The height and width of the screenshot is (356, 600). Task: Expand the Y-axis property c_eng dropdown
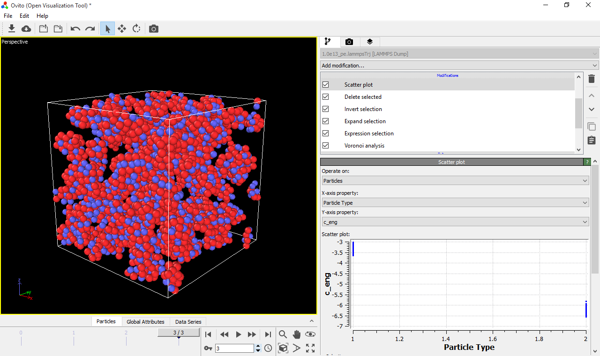[455, 222]
